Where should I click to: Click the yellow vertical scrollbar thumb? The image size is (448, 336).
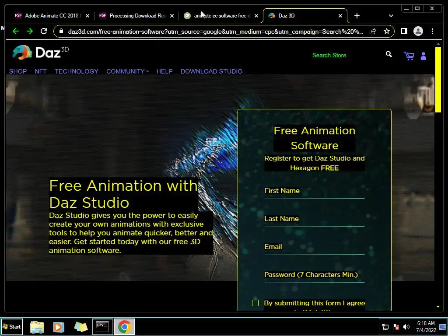tap(437, 80)
